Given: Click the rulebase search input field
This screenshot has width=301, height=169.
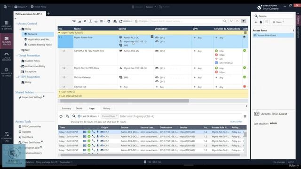Looking at the screenshot, I should [186, 21].
